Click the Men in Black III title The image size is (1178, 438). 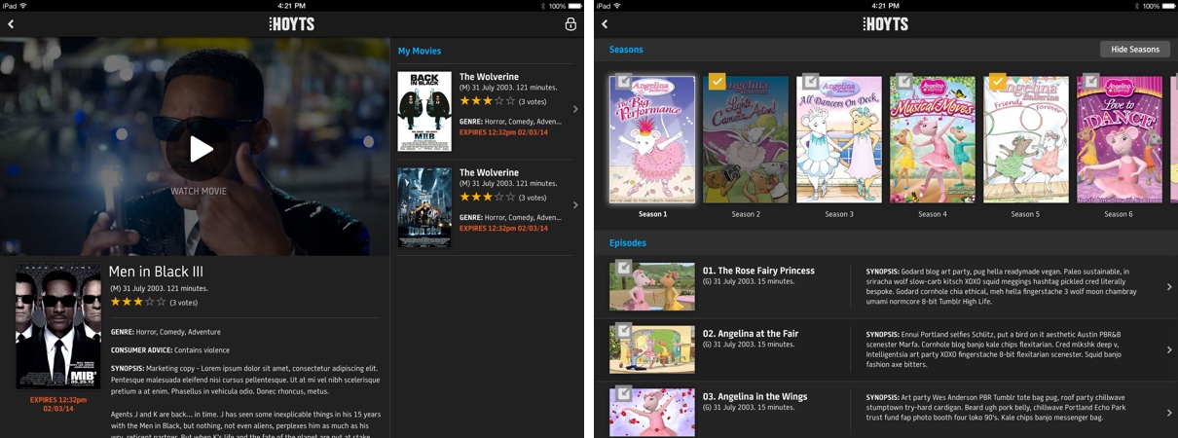click(156, 272)
